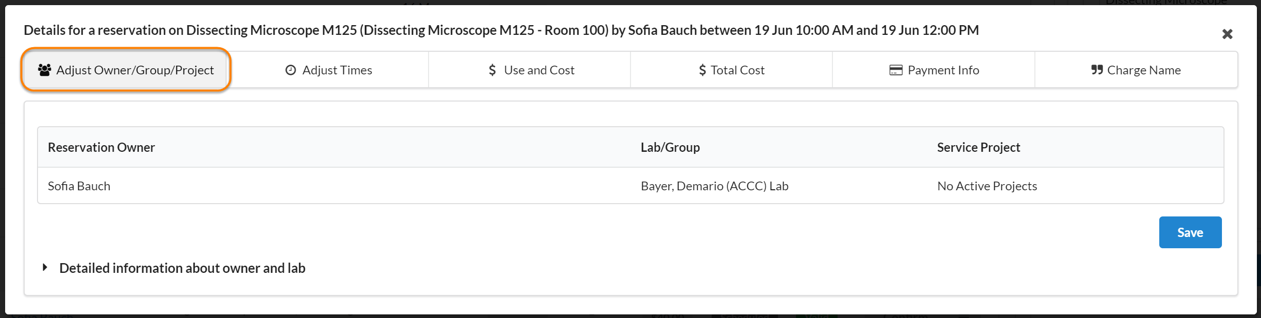Click the dollar icon beside Use and Cost
This screenshot has height=318, width=1261.
tap(492, 70)
